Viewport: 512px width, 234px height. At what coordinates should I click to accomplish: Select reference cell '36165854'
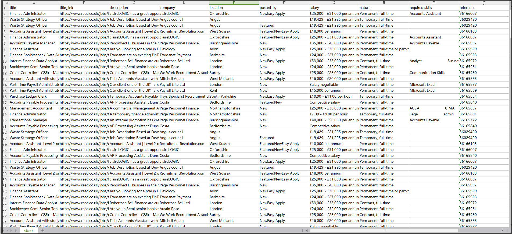coord(484,97)
